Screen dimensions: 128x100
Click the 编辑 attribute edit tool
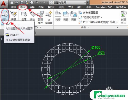point(14,16)
